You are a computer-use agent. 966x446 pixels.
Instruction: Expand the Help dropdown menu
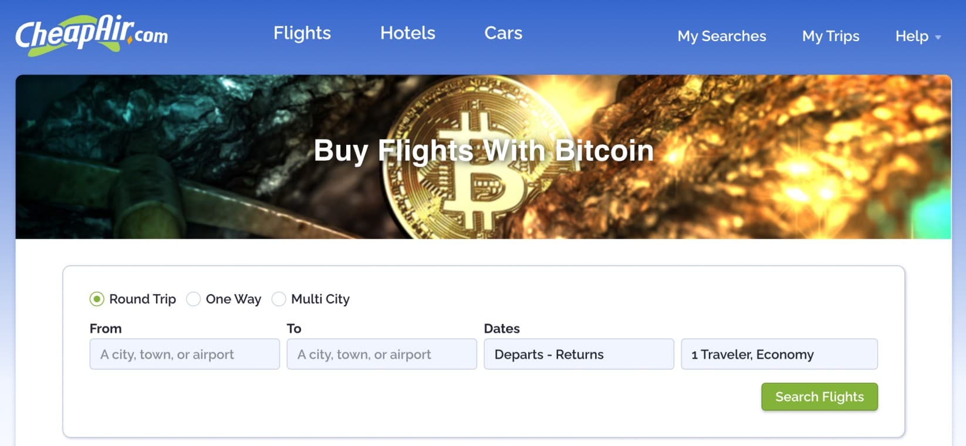917,36
